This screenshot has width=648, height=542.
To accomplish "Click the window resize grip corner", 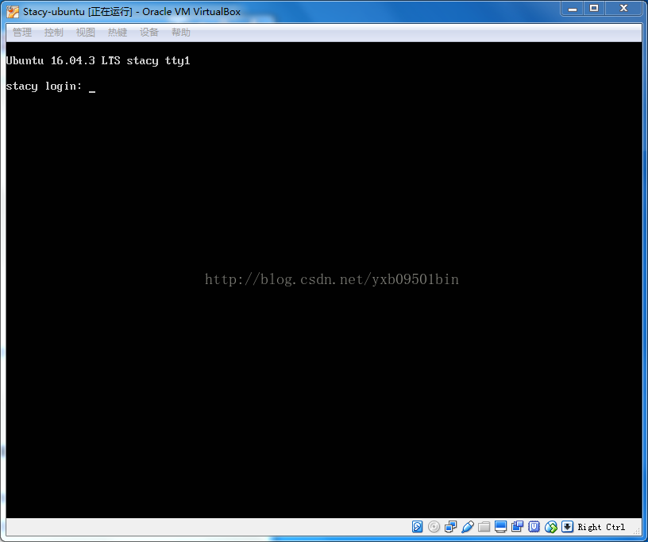I will coord(637,531).
